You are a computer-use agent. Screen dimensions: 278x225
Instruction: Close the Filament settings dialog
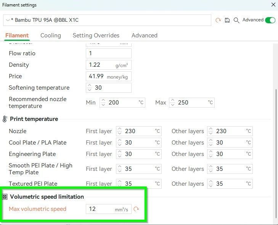coord(273,5)
